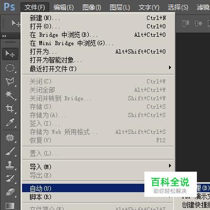
Task: Open the 图层(L) menu
Action: [120, 7]
